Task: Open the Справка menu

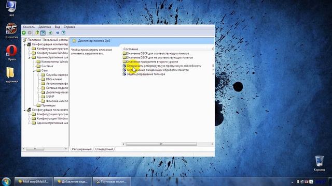Action: [x=69, y=27]
